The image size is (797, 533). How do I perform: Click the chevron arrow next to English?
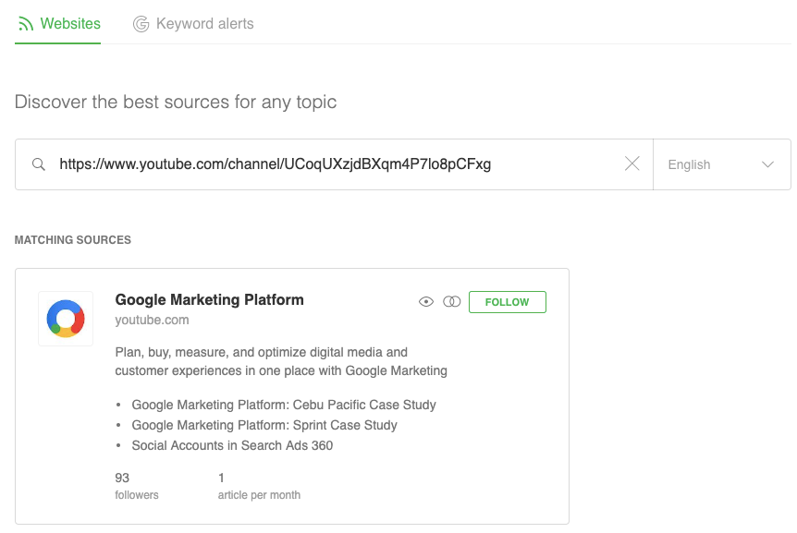[x=767, y=164]
